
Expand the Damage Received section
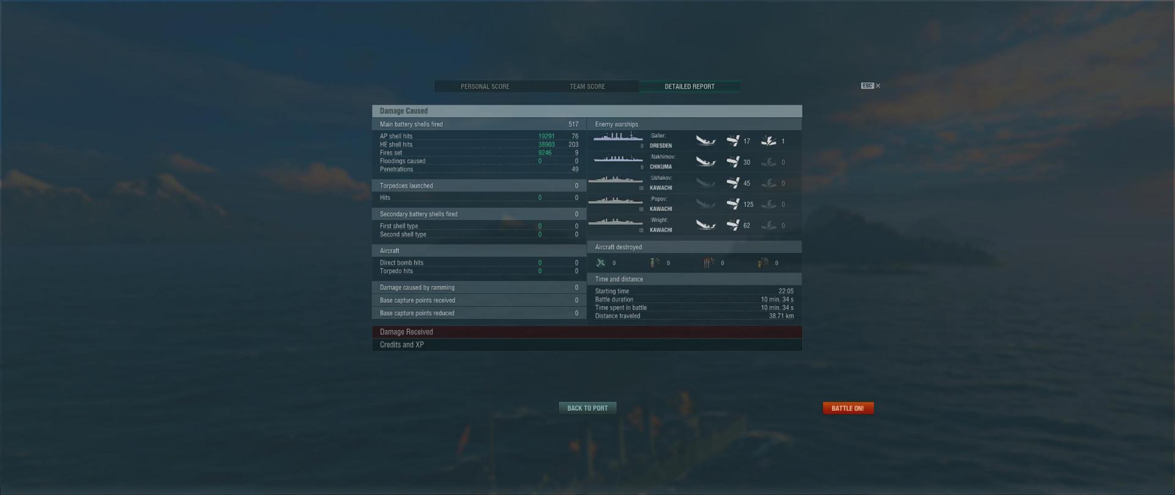point(587,332)
